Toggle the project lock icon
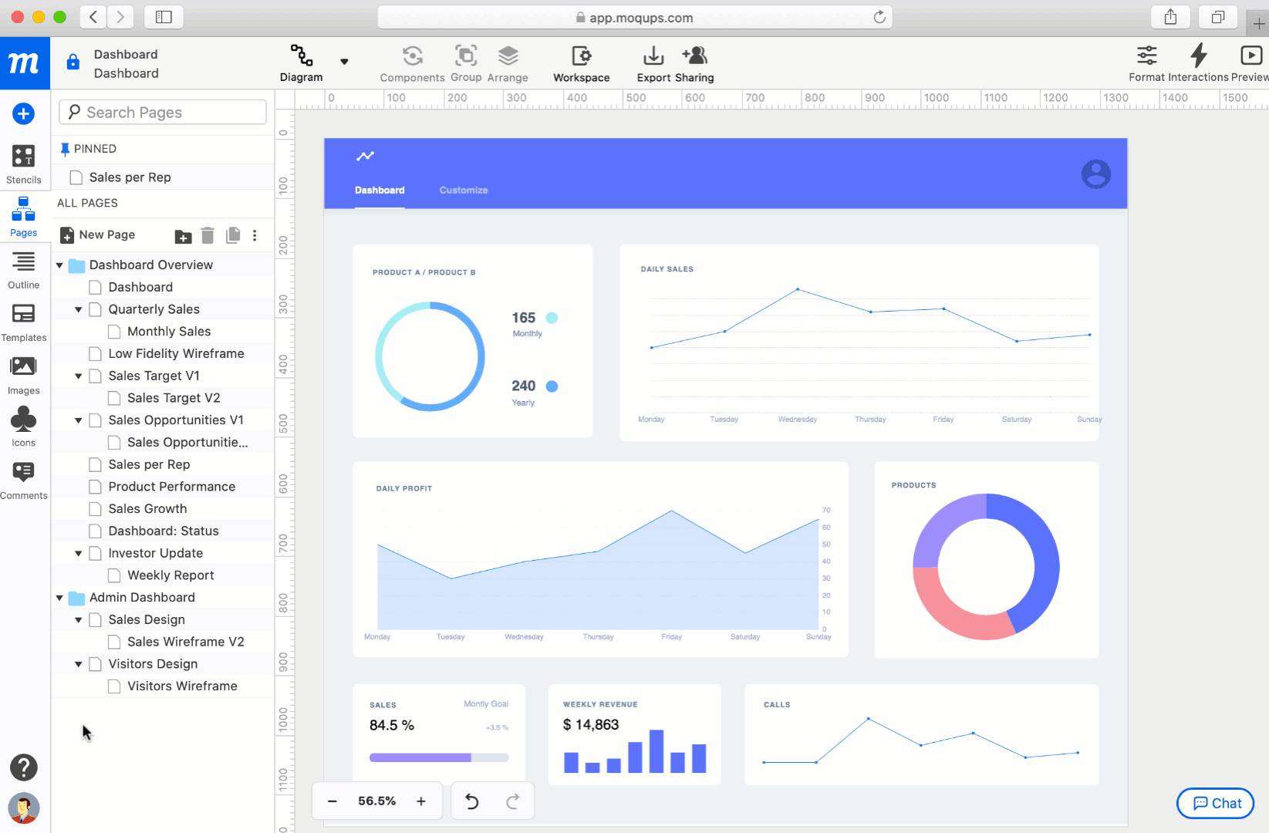Screen dimensions: 1269x833 (x=72, y=62)
